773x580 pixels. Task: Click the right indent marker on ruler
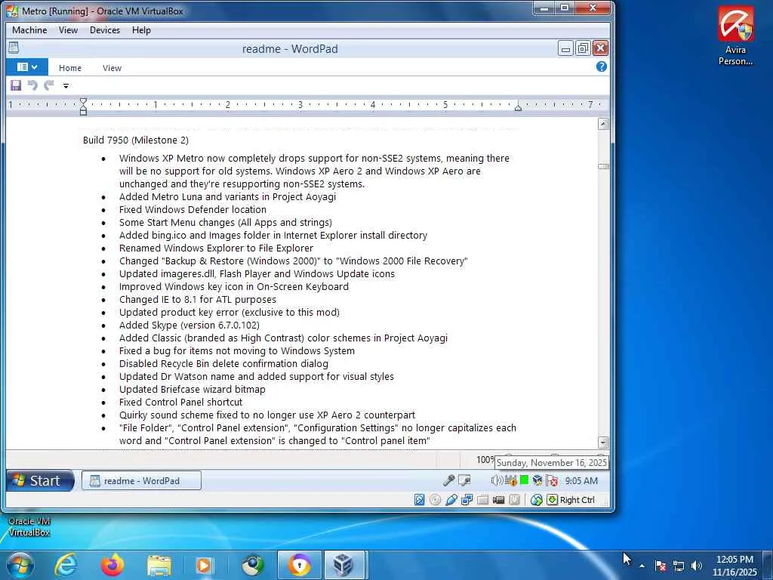tap(518, 106)
